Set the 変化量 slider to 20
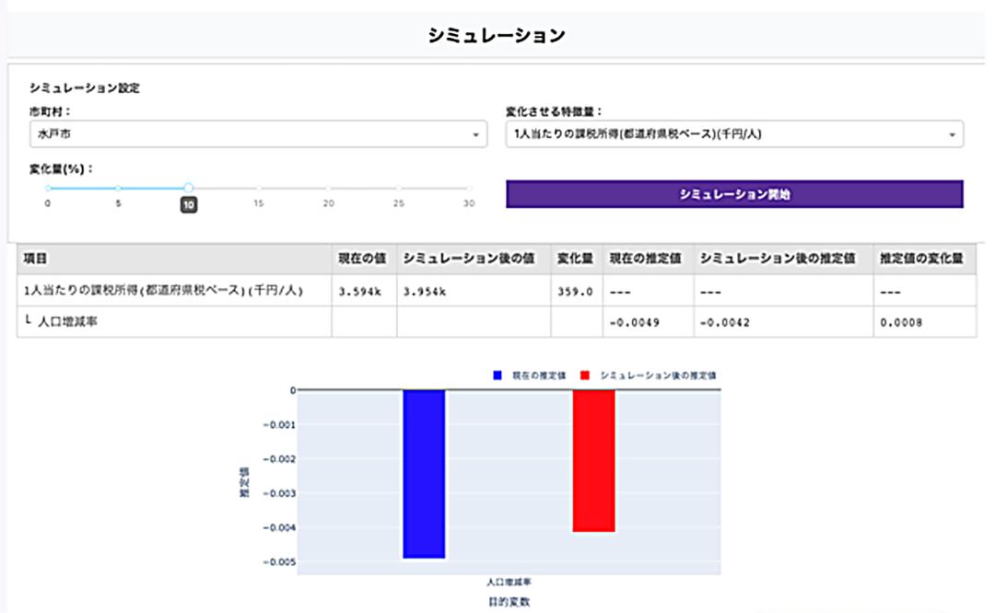995x613 pixels. (329, 188)
